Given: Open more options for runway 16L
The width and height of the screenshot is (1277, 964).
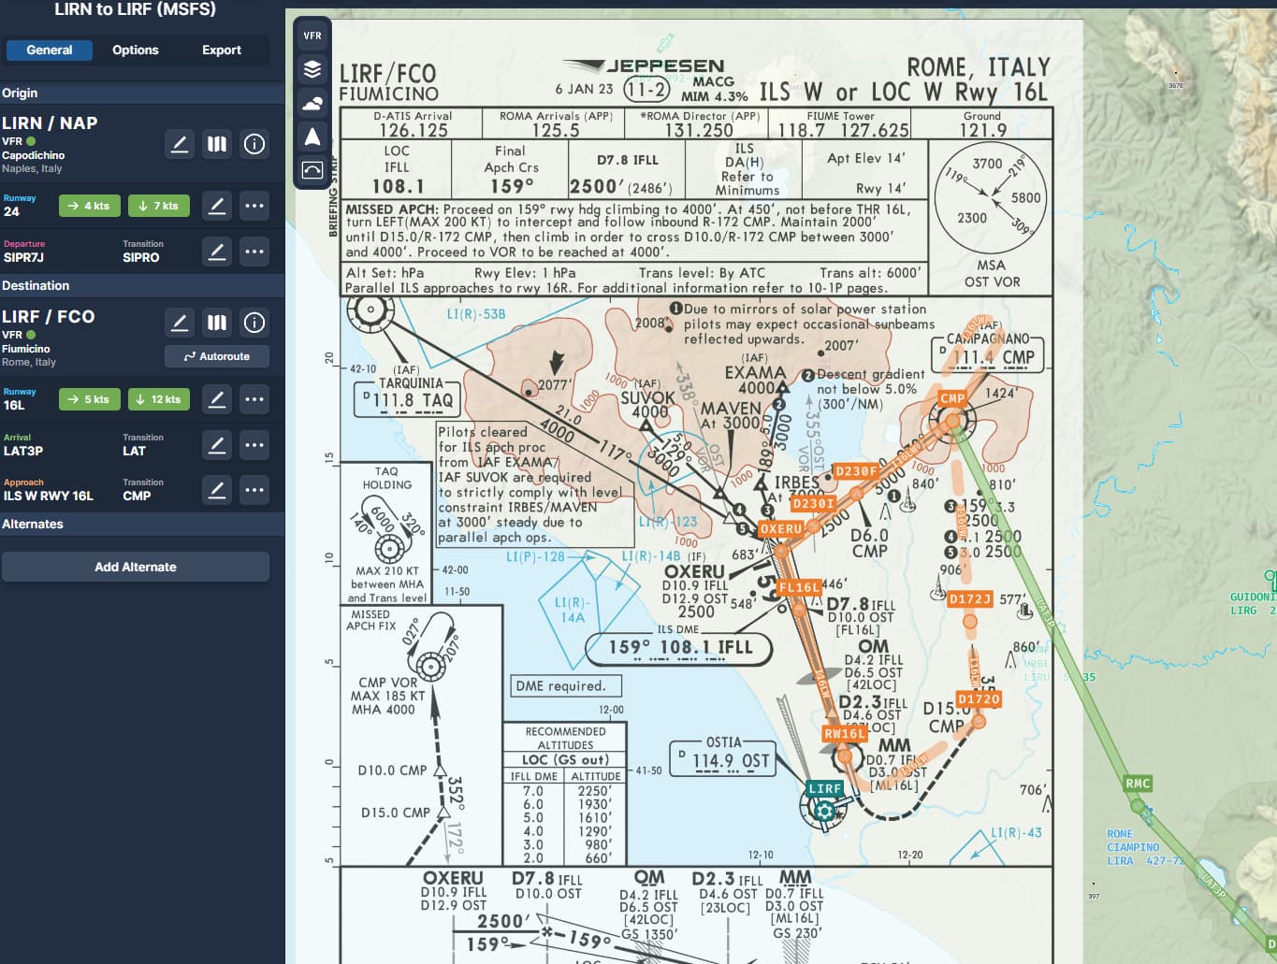Looking at the screenshot, I should 254,399.
